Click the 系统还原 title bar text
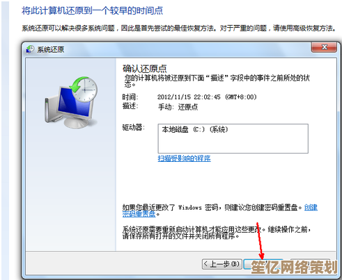342x280 pixels. point(51,49)
